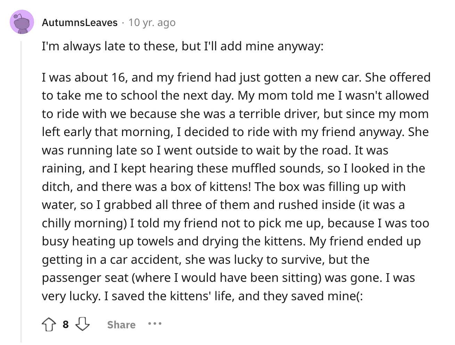The width and height of the screenshot is (455, 345).
Task: Downvote the AutumnsLeaves comment
Action: (x=83, y=325)
